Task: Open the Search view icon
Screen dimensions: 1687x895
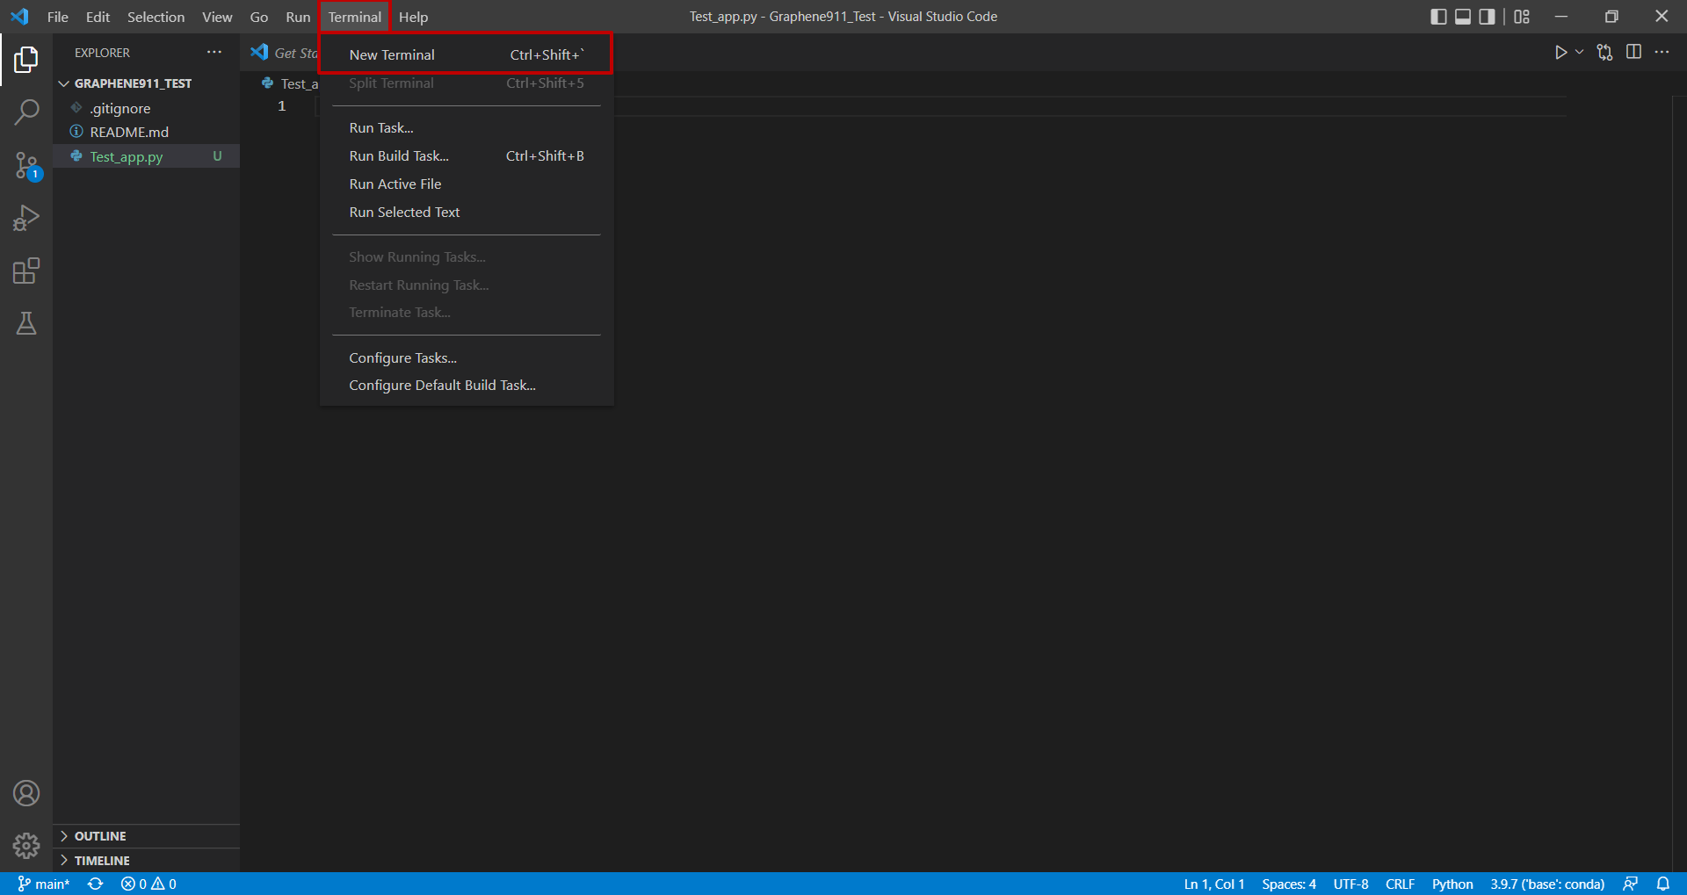Action: point(26,112)
